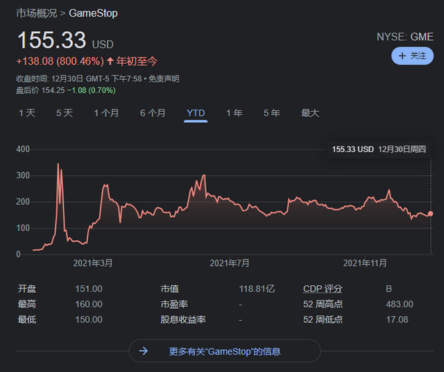The image size is (444, 372).
Task: Click the 年初至今 label text
Action: pyautogui.click(x=137, y=61)
